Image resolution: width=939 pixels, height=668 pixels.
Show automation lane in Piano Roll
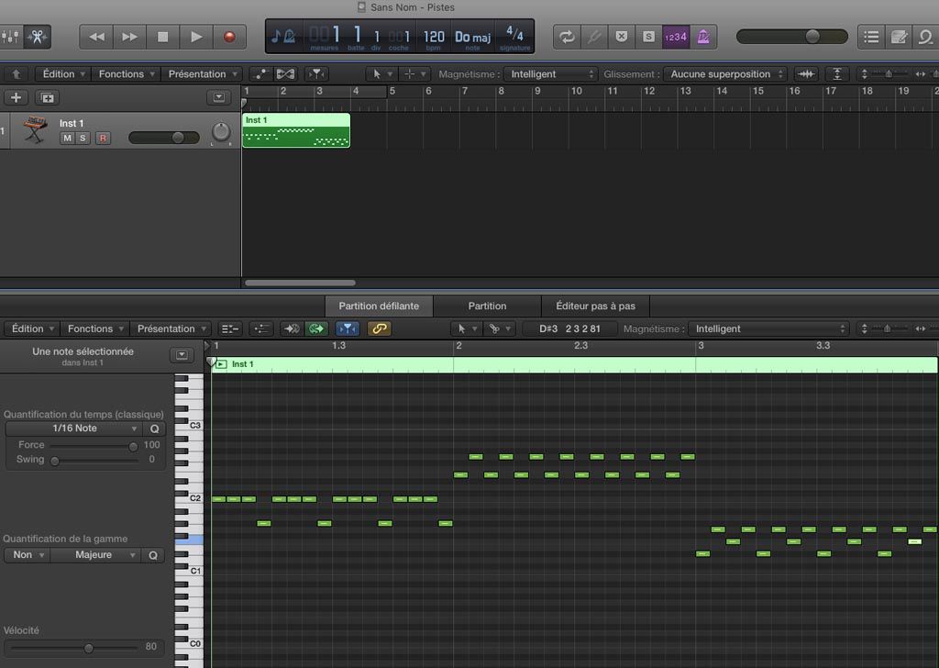[x=261, y=328]
